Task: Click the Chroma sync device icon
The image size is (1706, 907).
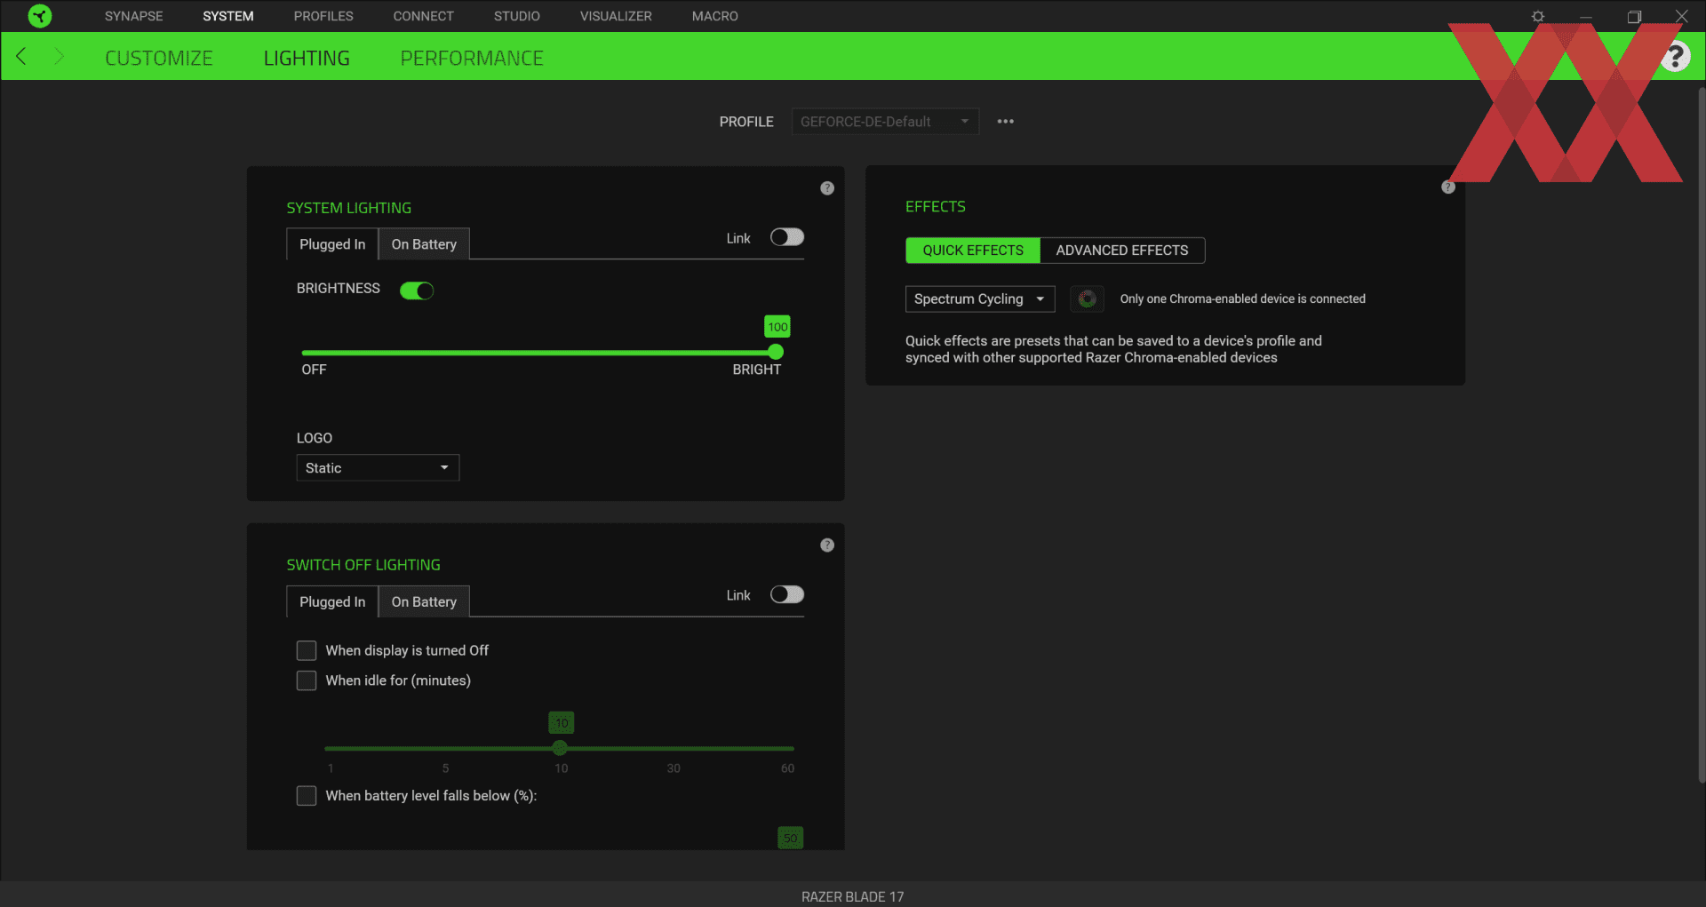Action: click(1087, 299)
